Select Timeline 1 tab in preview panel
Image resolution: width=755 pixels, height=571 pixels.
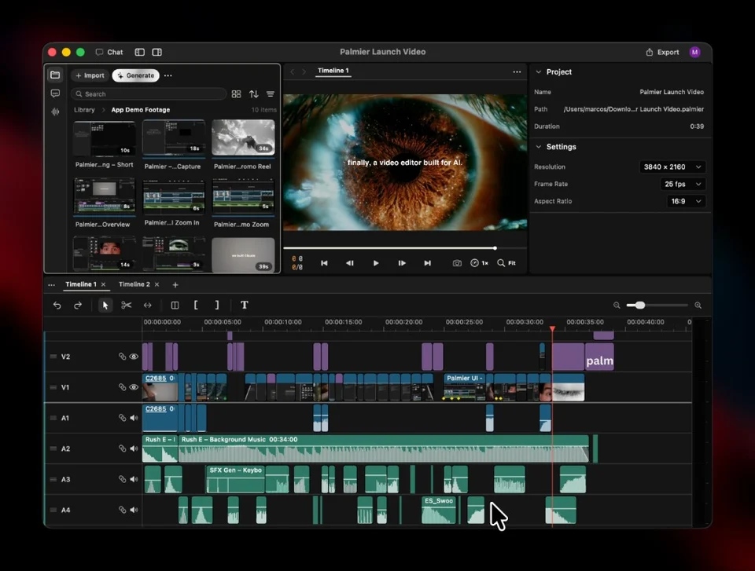pos(333,71)
